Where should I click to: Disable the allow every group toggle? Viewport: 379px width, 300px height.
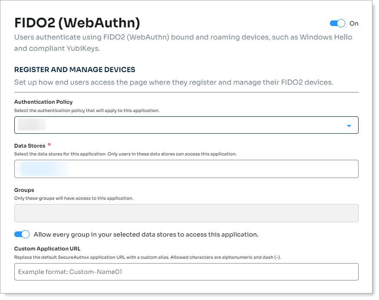(x=22, y=234)
